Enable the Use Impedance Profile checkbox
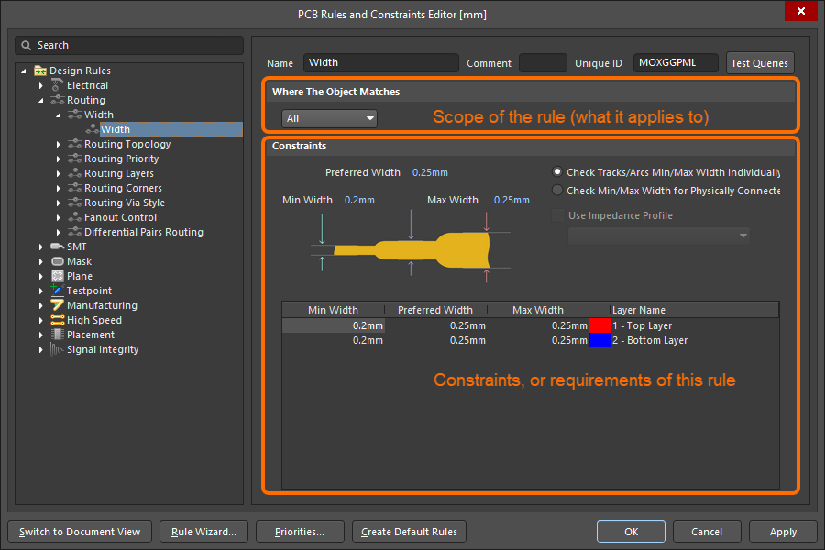This screenshot has width=825, height=550. point(557,215)
